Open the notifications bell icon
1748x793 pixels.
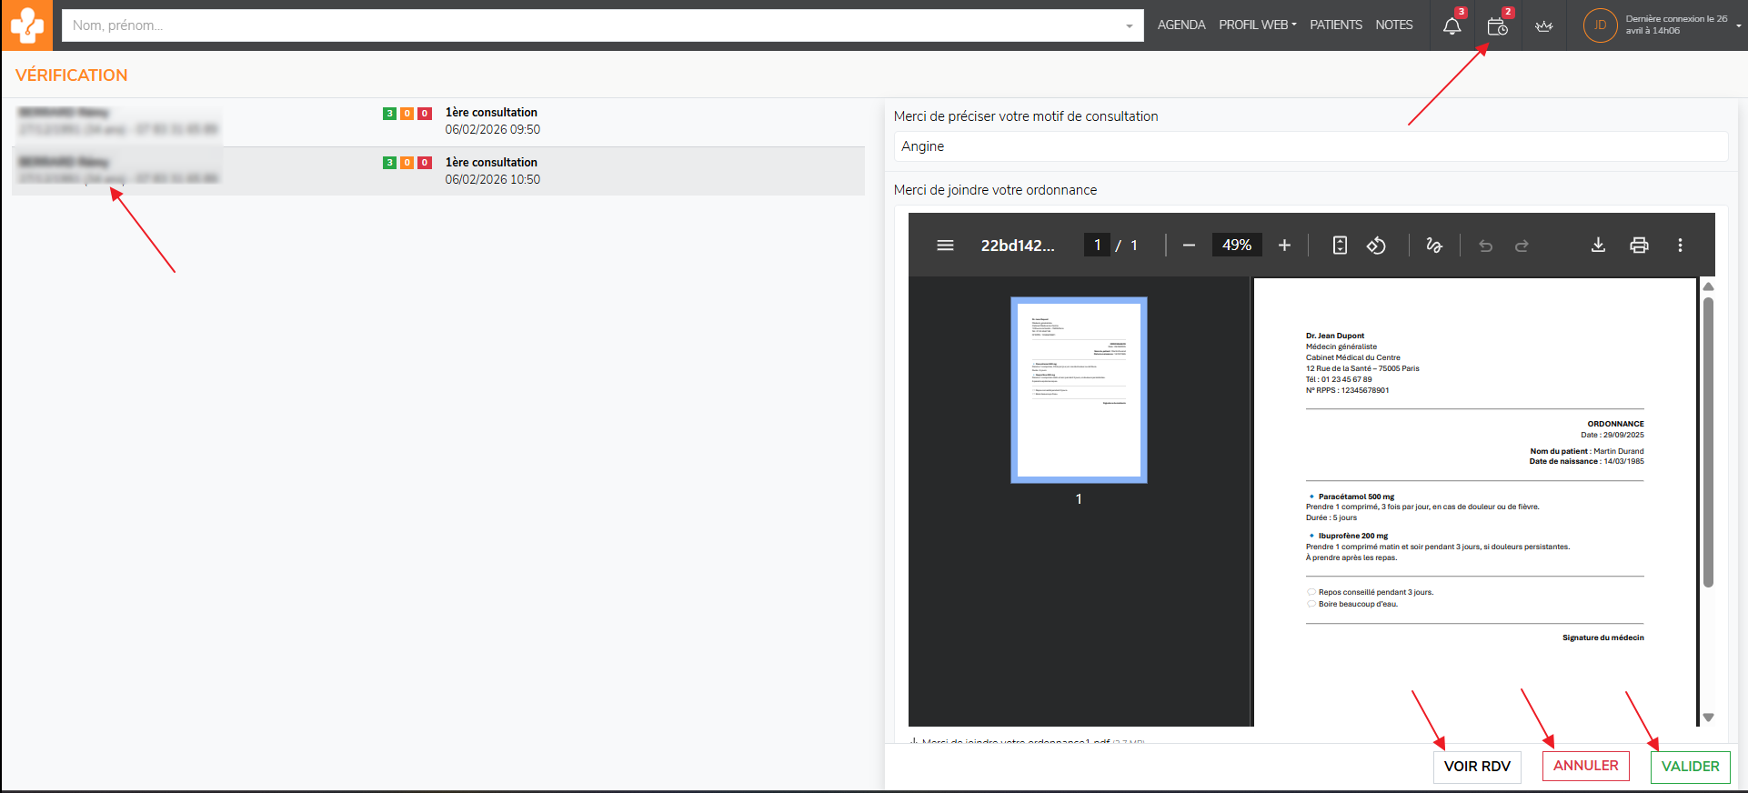[x=1452, y=25]
